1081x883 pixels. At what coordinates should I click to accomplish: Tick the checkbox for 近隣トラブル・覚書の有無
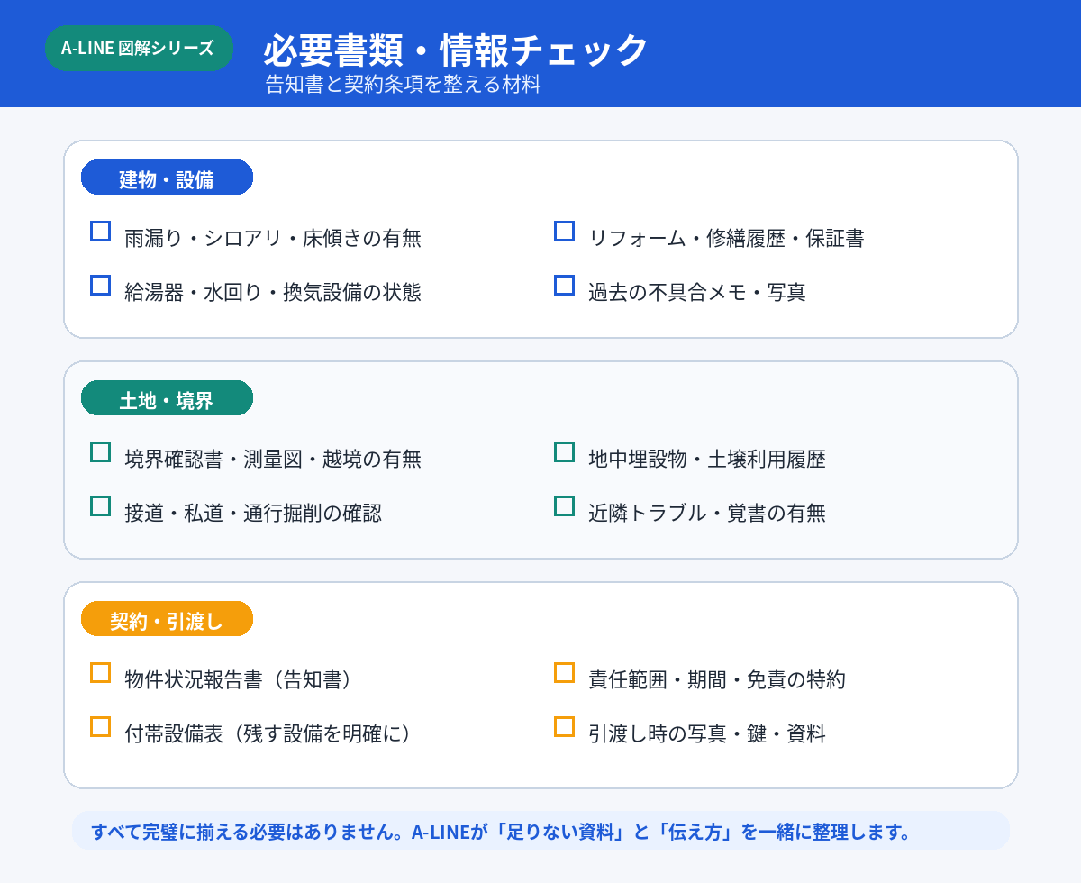coord(564,505)
